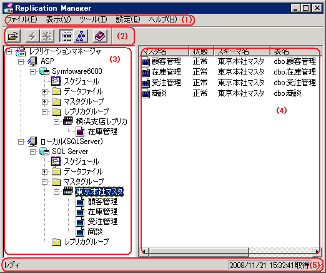Open the ファイル(F) menu
The width and height of the screenshot is (326, 273).
21,19
